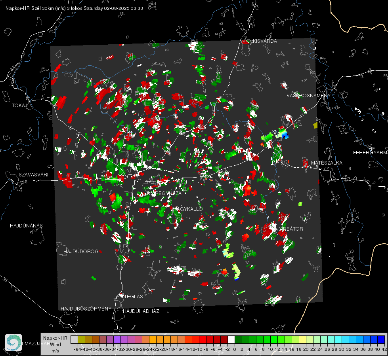The height and width of the screenshot is (356, 388).
Task: Select the MÁTÉSZALKA town label
Action: coord(327,163)
